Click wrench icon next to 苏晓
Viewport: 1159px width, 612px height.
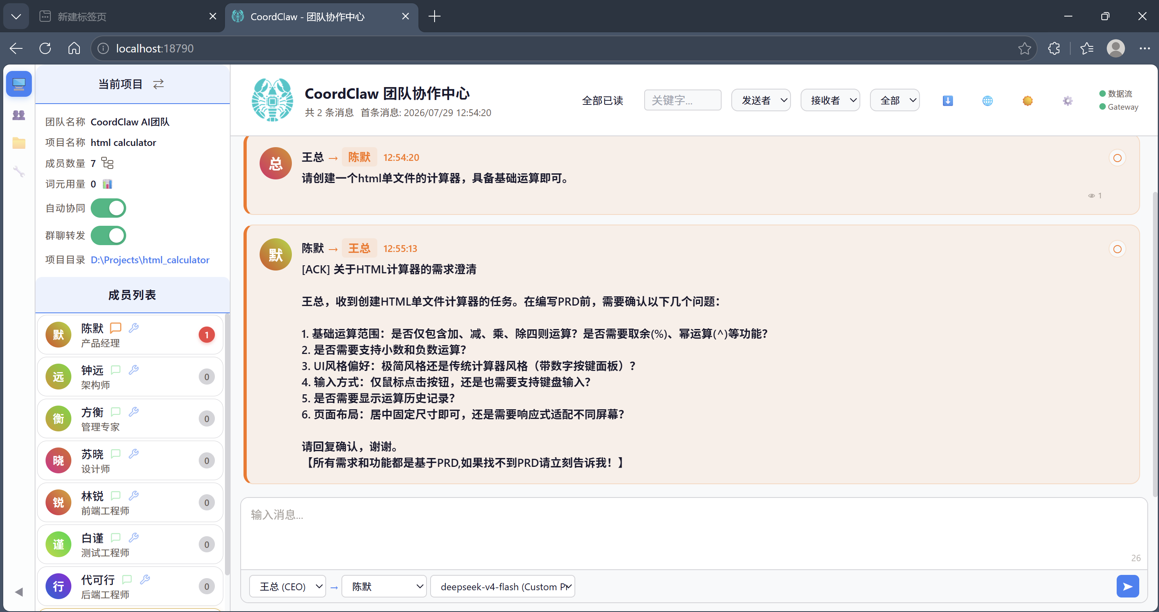coord(133,454)
